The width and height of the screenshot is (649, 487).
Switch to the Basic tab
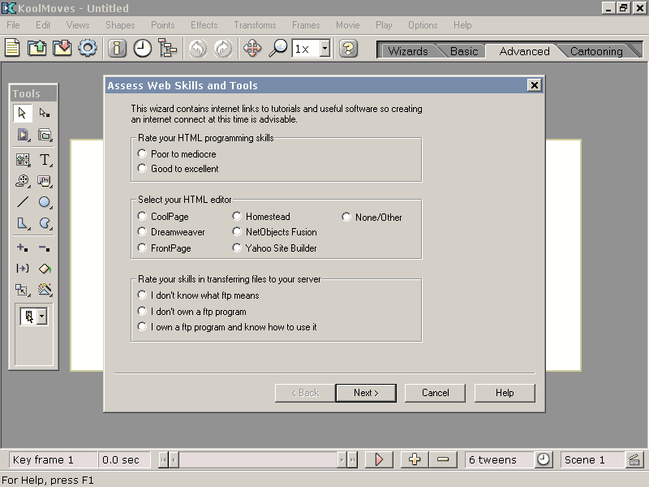pyautogui.click(x=464, y=51)
